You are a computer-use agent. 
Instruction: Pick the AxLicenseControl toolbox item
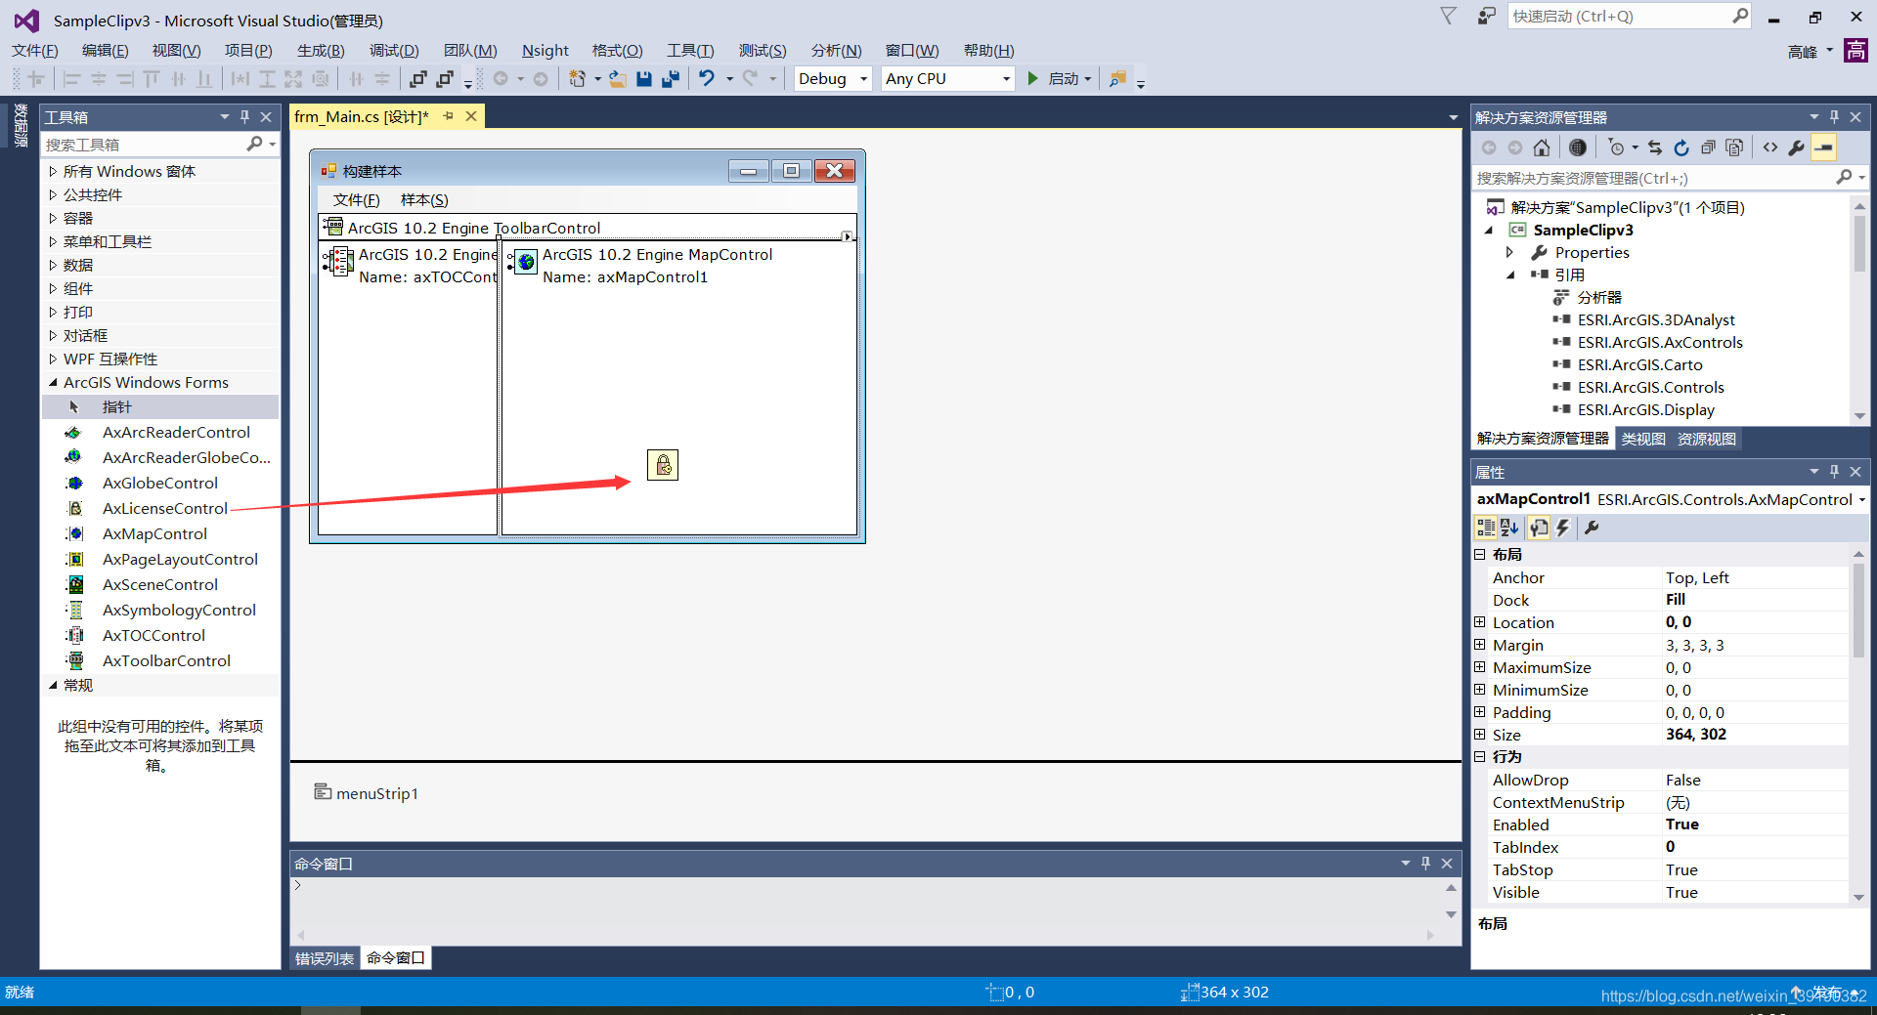coord(164,508)
